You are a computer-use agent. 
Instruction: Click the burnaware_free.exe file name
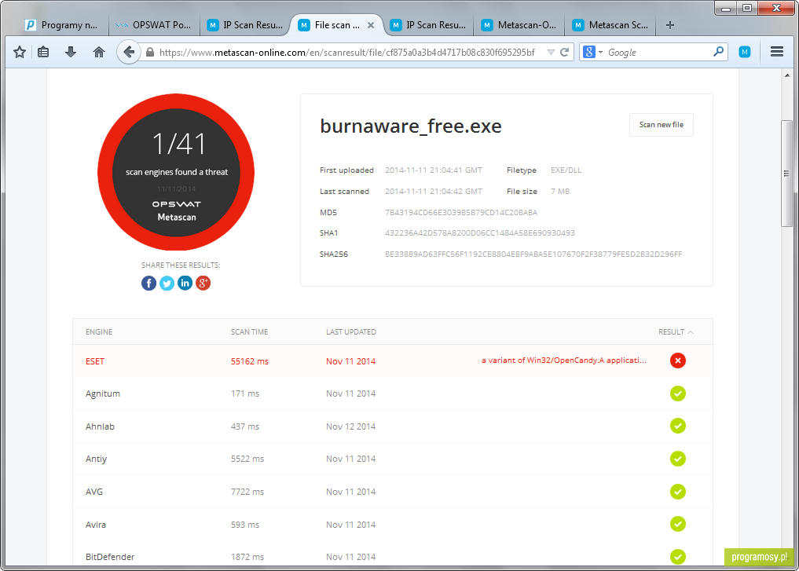[411, 126]
